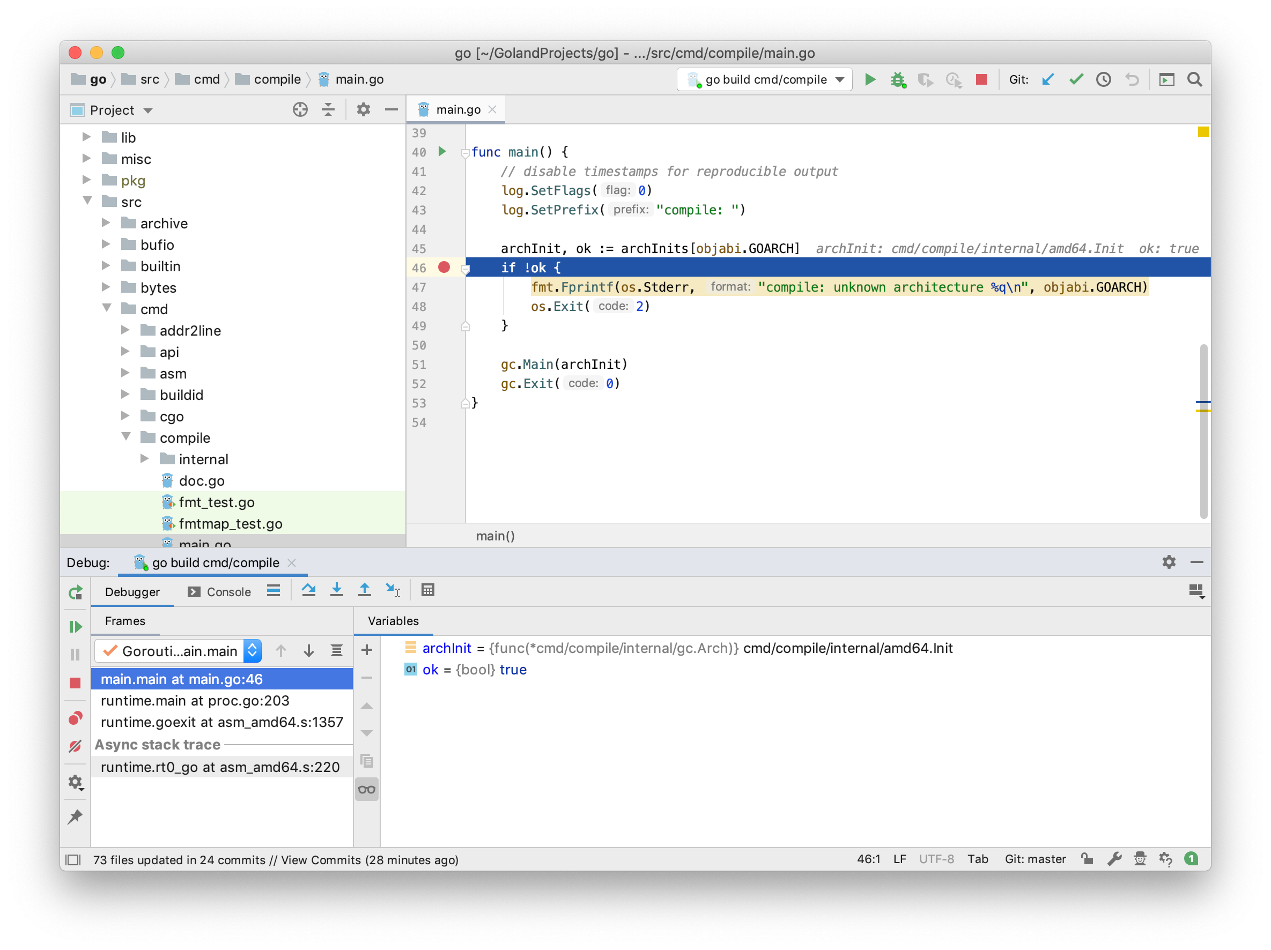This screenshot has width=1271, height=950.
Task: Click the breakpoint red dot on line 46
Action: (447, 268)
